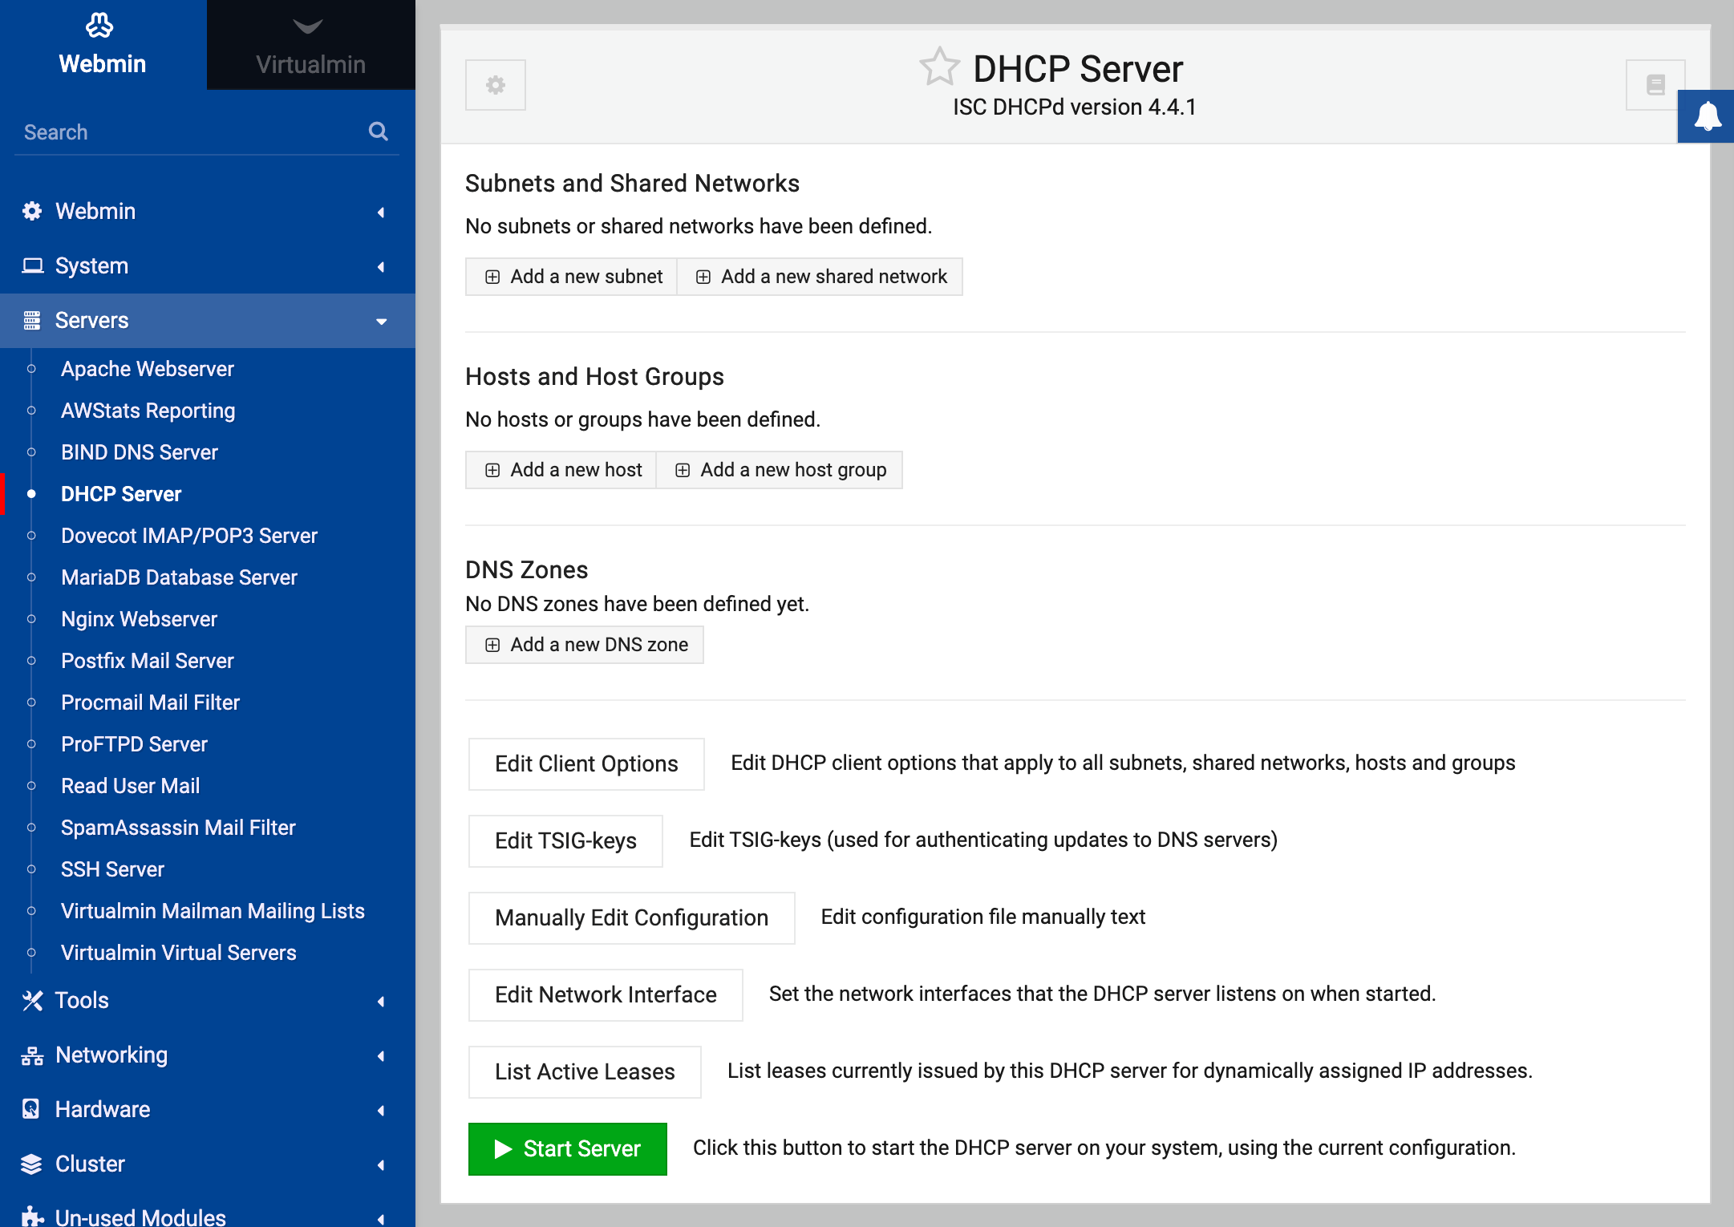
Task: Click the Webmin logo tab icon
Action: [x=100, y=26]
